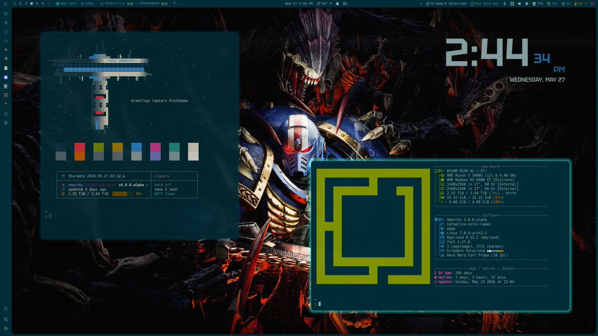Viewport: 598px width, 336px height.
Task: Open the 'Red Moon War' wallpaper selector
Action: [484, 3]
